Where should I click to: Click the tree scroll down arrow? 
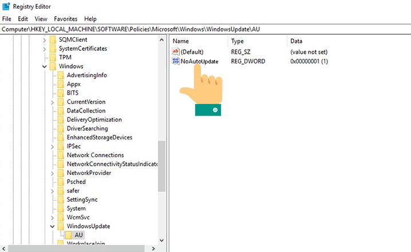[x=161, y=240]
